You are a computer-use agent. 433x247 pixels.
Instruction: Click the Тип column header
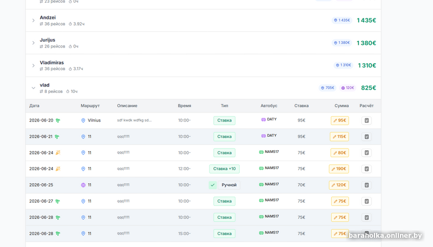click(225, 106)
